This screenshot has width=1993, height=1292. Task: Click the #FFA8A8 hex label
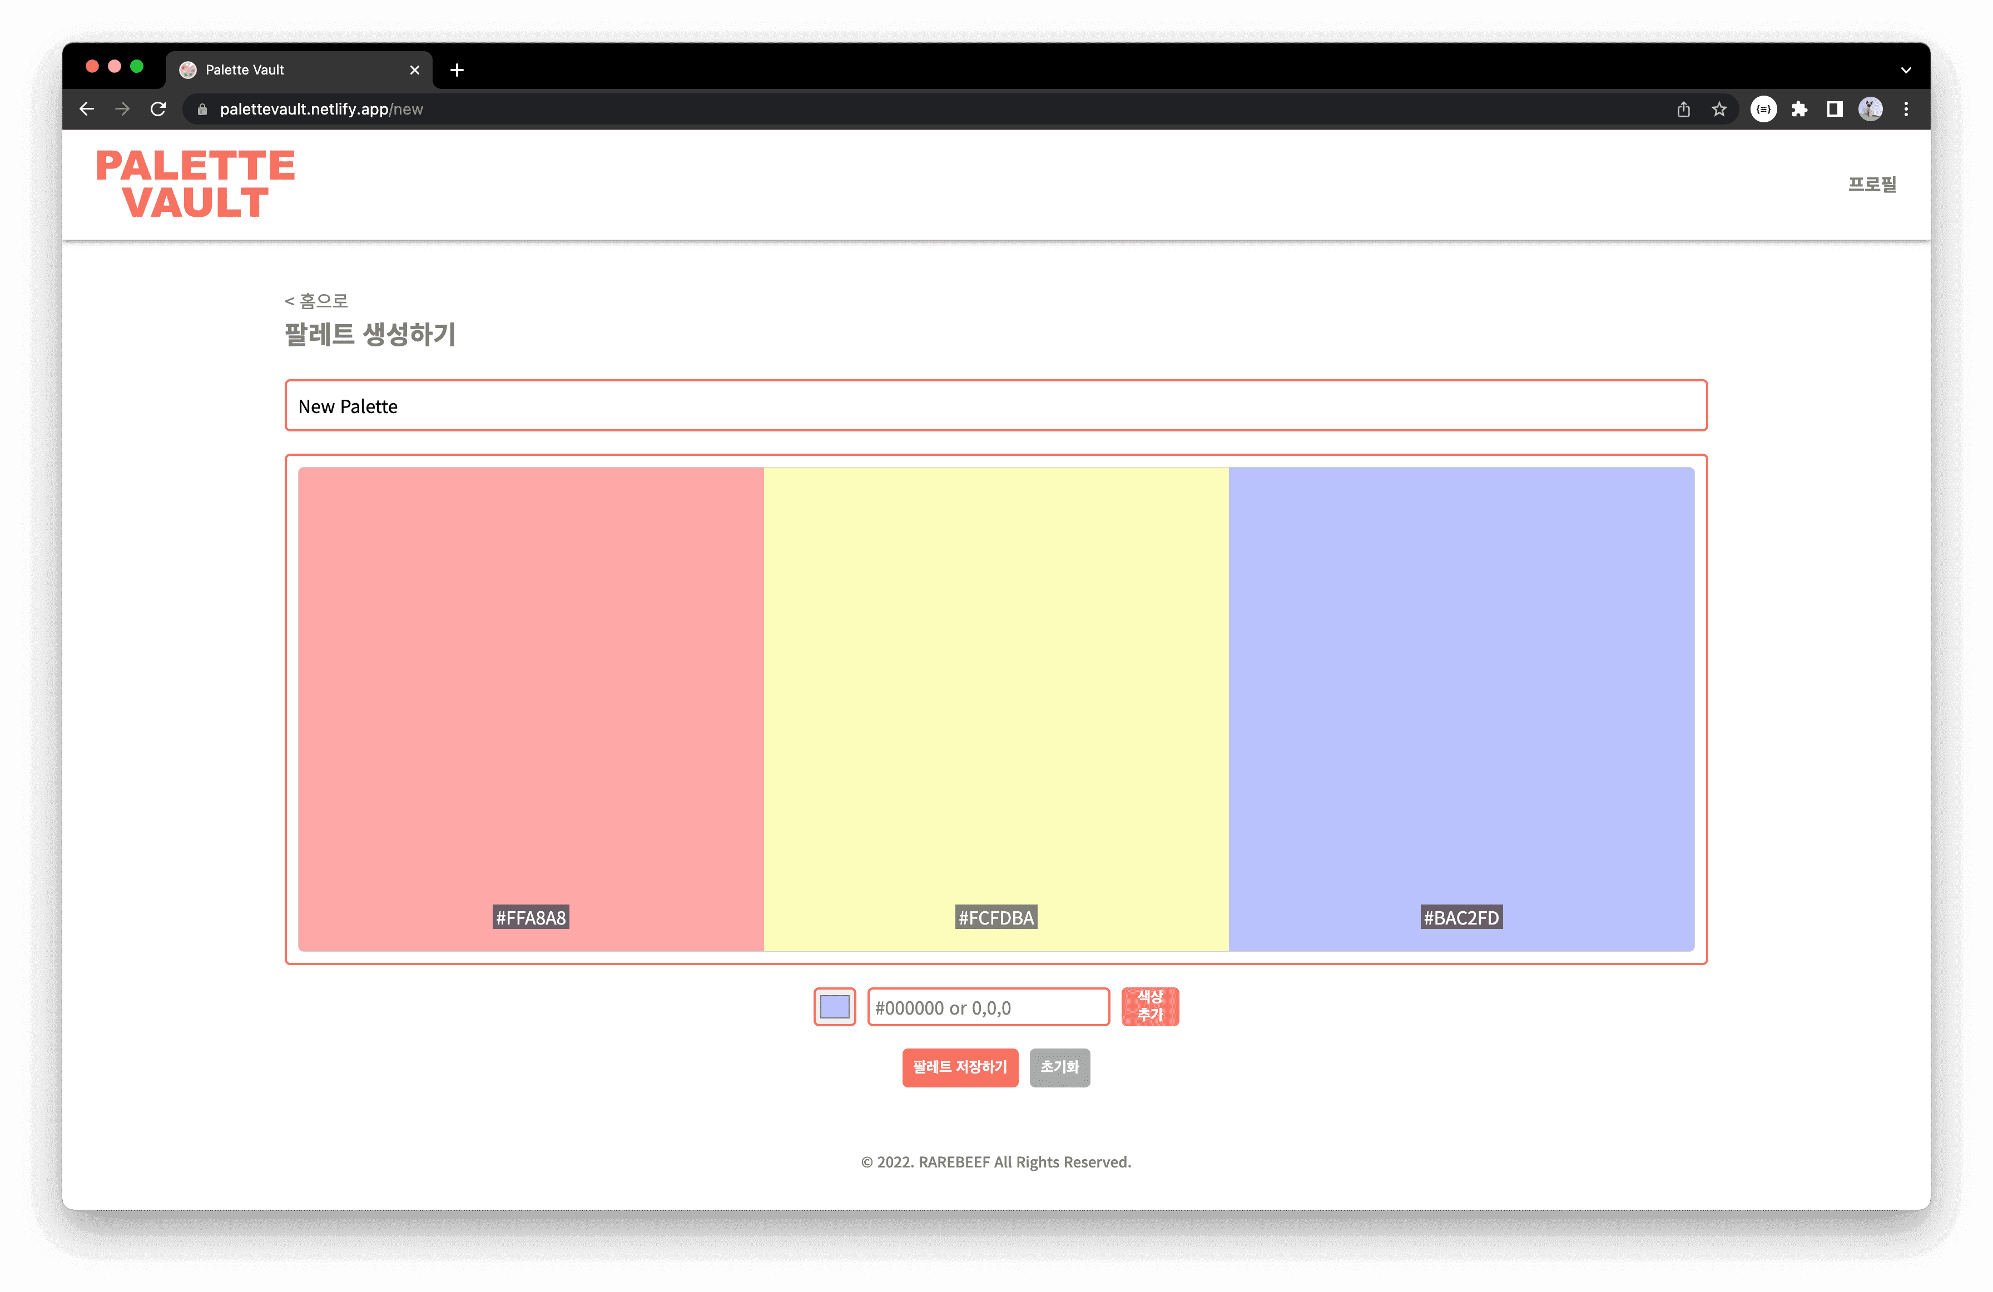(x=531, y=917)
